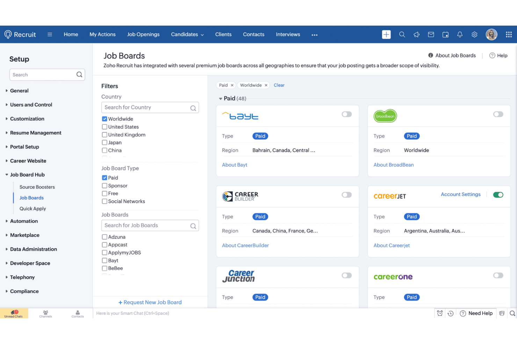The image size is (517, 344).
Task: Click the recent history clock icon
Action: pos(451,313)
